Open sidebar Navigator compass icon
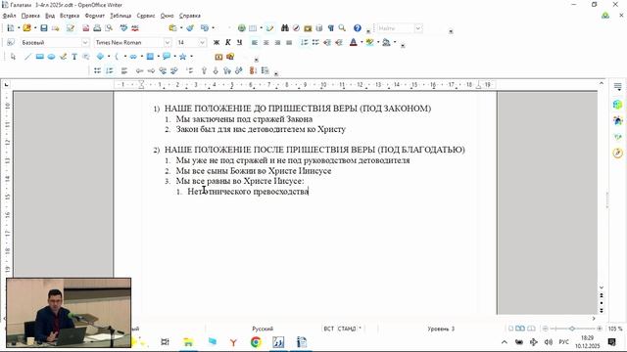This screenshot has height=352, width=627. [x=618, y=153]
